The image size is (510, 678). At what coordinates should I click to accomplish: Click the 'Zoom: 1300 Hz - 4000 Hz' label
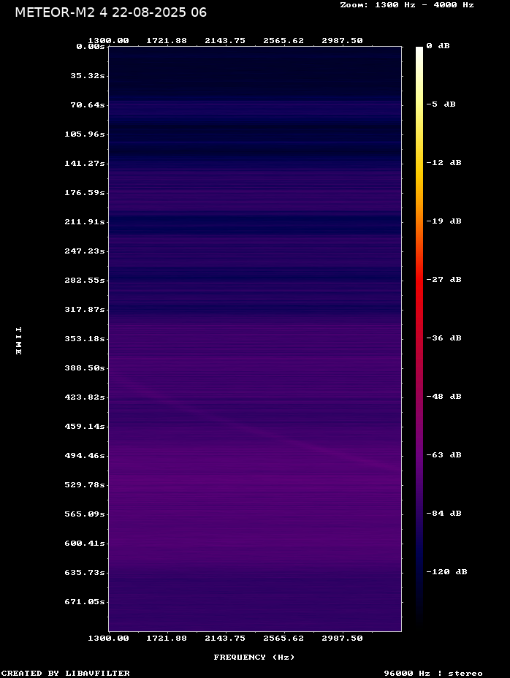tap(407, 5)
